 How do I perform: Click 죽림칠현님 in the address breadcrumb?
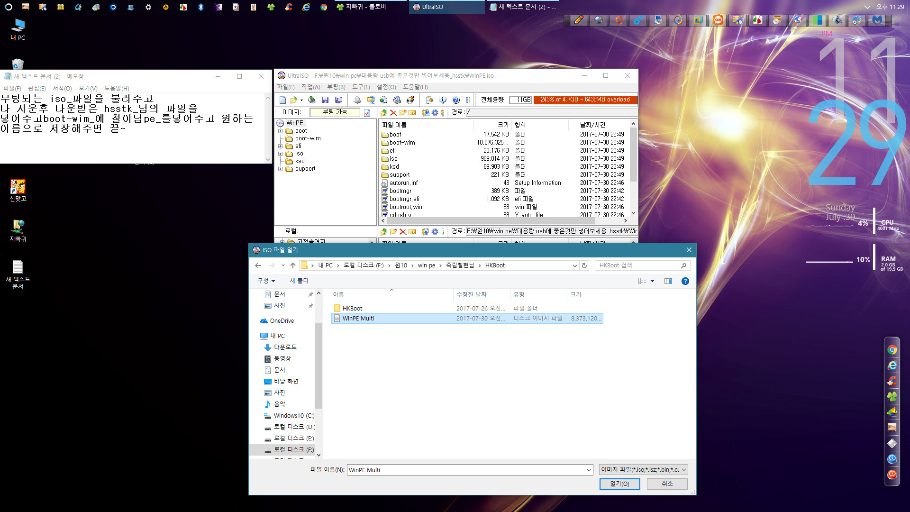pos(460,265)
